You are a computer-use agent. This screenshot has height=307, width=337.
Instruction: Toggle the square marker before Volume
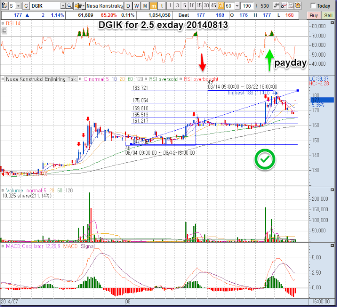(x=3, y=190)
